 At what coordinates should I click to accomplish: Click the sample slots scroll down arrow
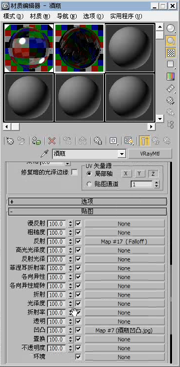(160, 119)
